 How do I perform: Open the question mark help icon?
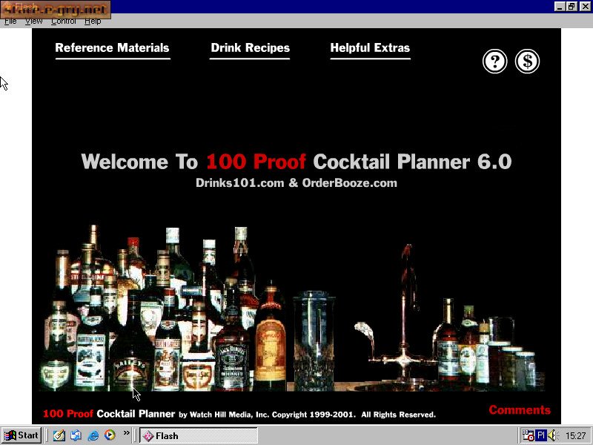[x=494, y=62]
